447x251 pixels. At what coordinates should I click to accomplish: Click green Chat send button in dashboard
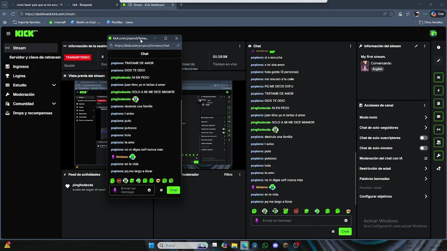pos(345,231)
